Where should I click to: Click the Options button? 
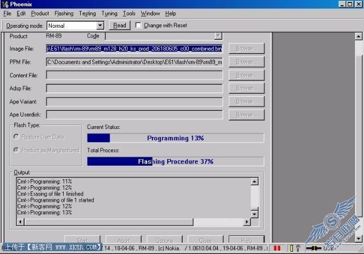pos(164,240)
